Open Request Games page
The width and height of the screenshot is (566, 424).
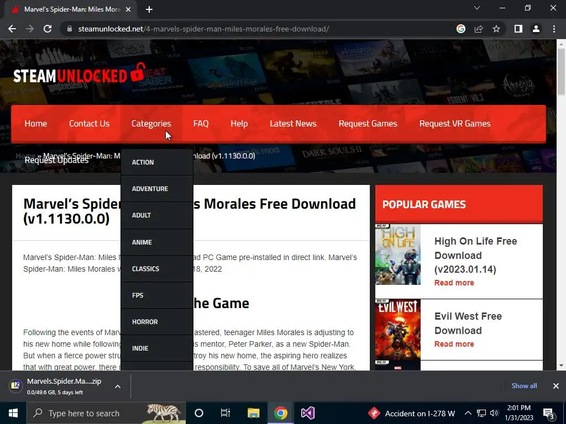[x=368, y=124]
